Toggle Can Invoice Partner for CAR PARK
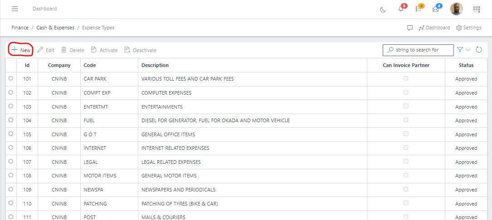492x220 pixels. pos(406,78)
